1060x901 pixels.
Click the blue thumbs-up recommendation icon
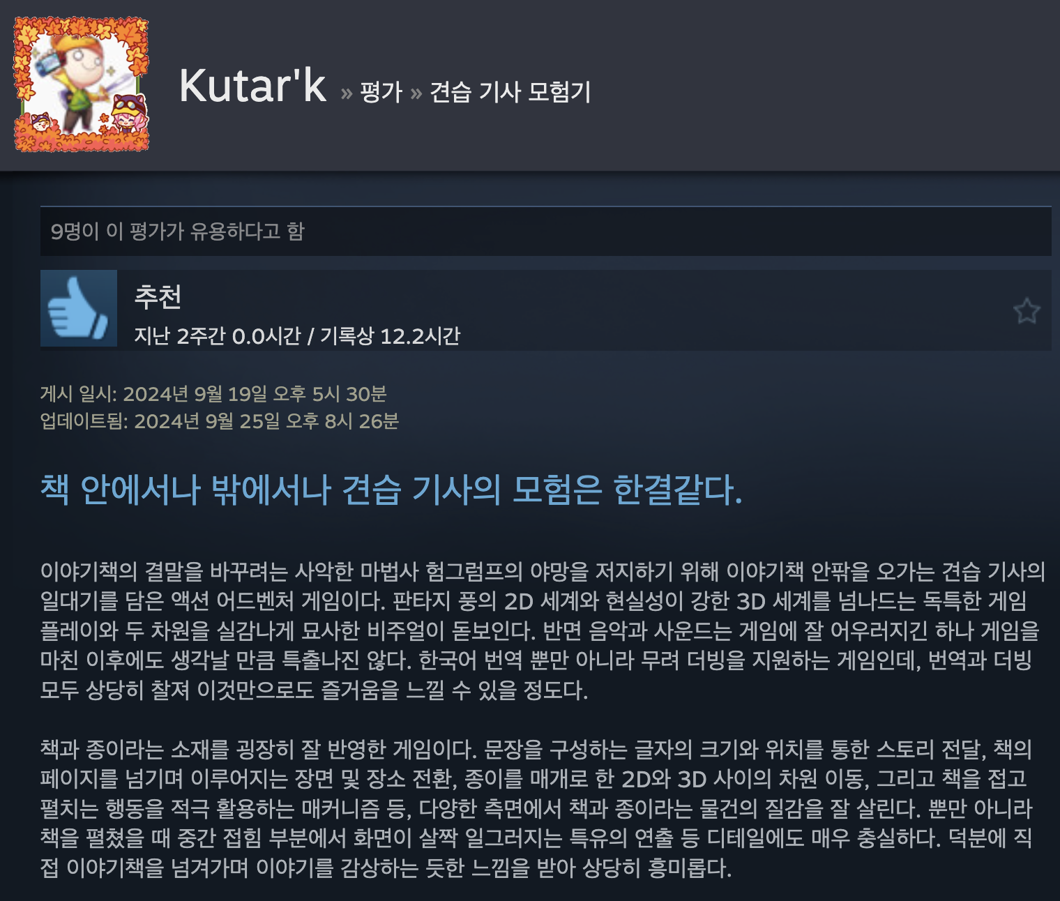(x=78, y=308)
